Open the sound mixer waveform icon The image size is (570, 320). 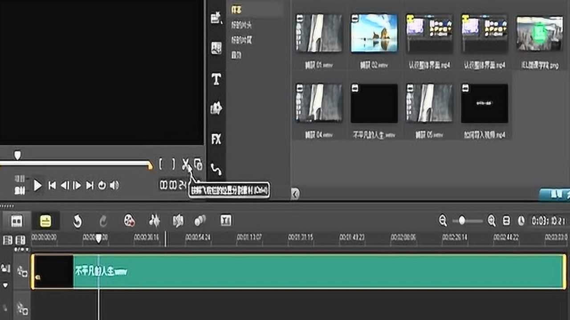[x=155, y=220]
